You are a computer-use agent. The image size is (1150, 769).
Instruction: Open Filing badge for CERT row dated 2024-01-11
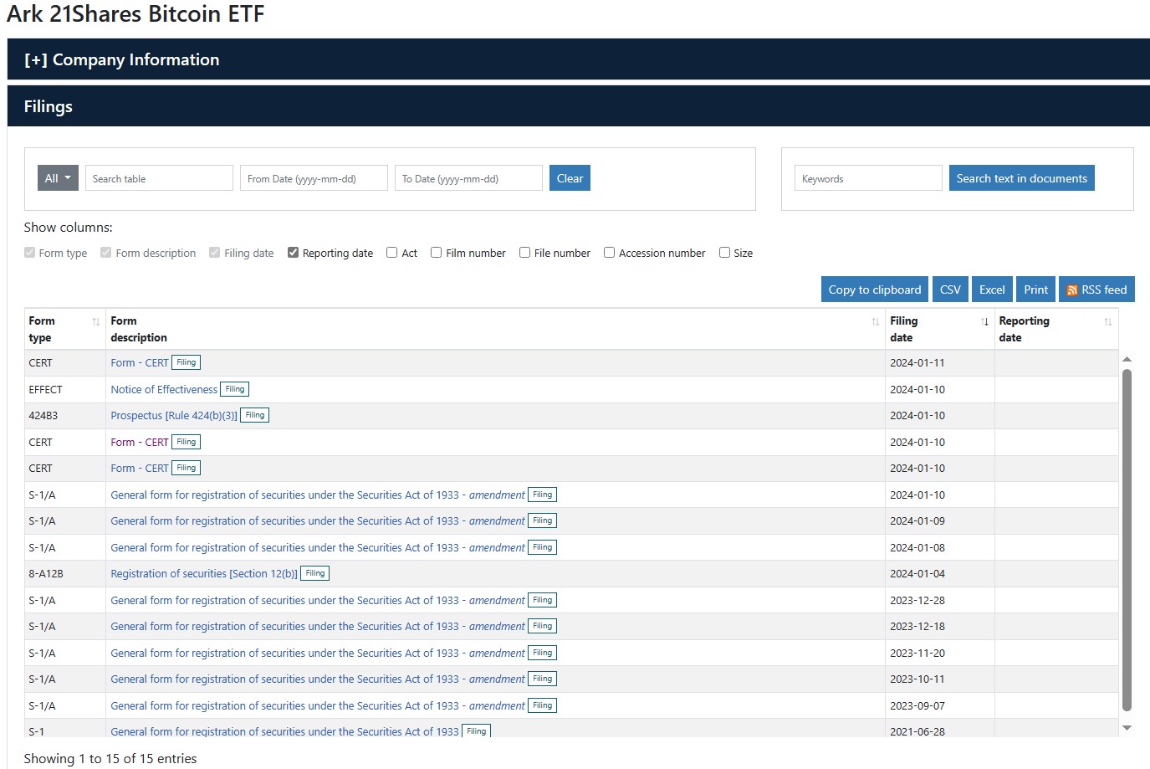point(186,362)
